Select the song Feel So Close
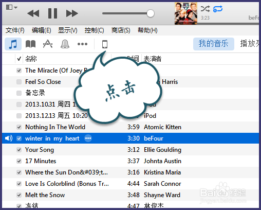 click(43, 82)
